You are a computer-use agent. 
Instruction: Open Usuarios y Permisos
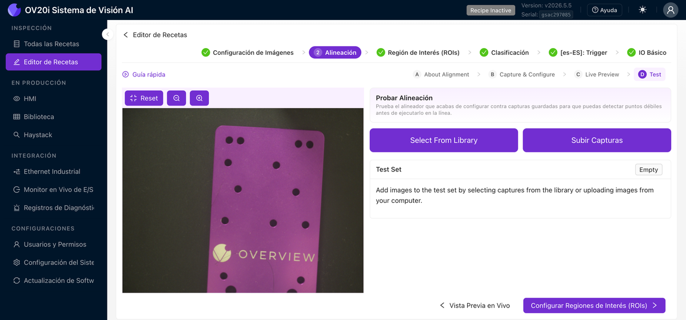54,245
